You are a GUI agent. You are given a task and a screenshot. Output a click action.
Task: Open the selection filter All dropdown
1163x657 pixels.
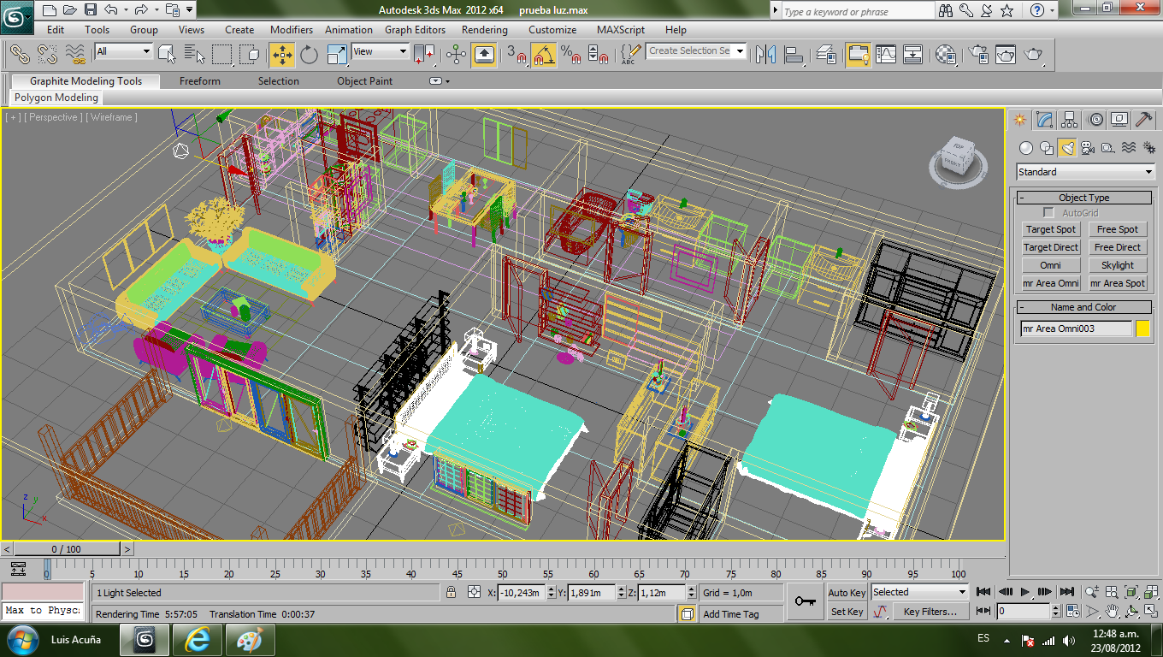[123, 51]
